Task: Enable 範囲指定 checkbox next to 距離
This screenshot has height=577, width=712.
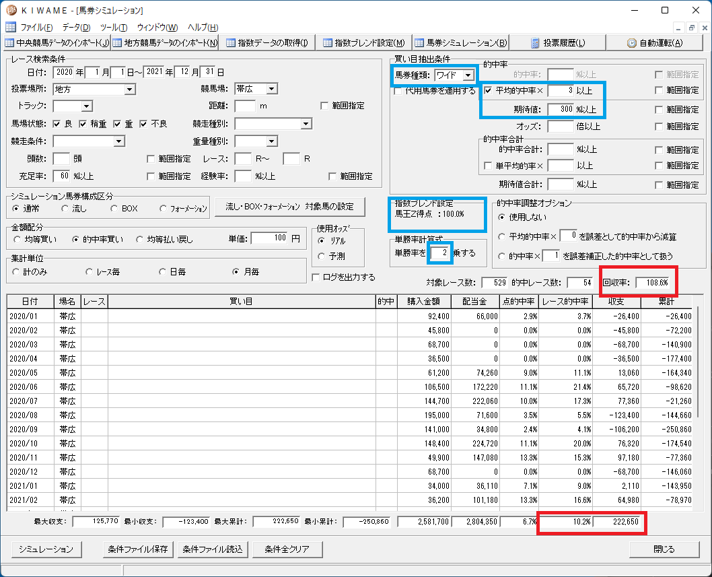Action: click(x=324, y=106)
